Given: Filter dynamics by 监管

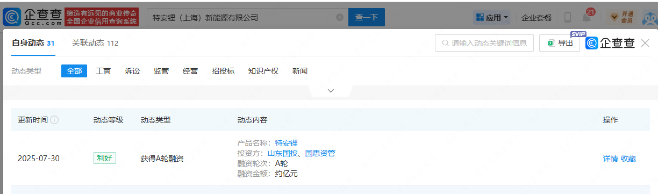Looking at the screenshot, I should 161,71.
